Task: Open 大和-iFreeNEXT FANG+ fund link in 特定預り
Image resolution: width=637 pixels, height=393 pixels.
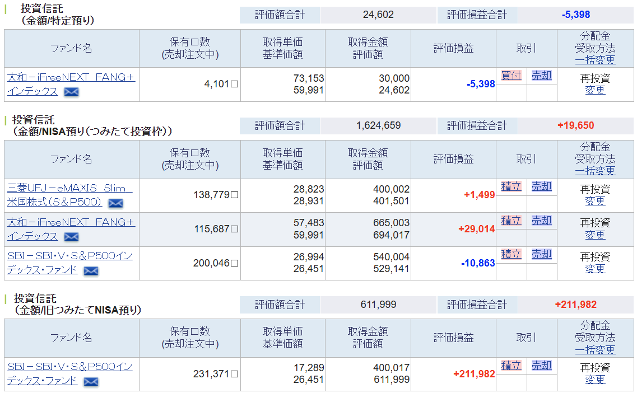Action: (71, 84)
